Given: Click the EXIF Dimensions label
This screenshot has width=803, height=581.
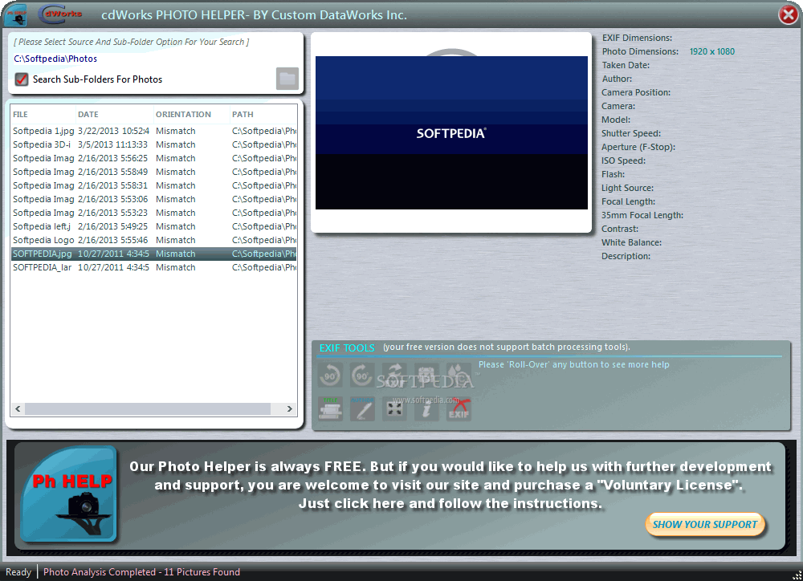Looking at the screenshot, I should (x=637, y=38).
